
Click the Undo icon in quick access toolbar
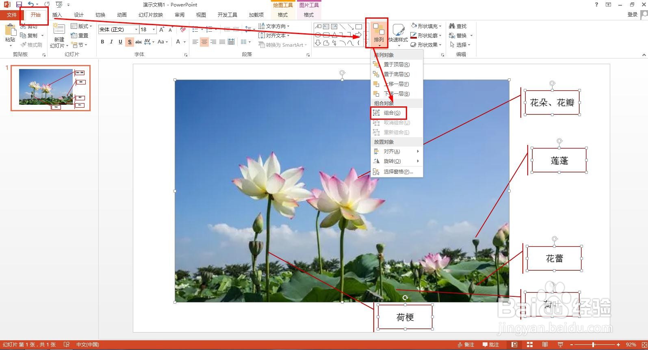tap(31, 4)
